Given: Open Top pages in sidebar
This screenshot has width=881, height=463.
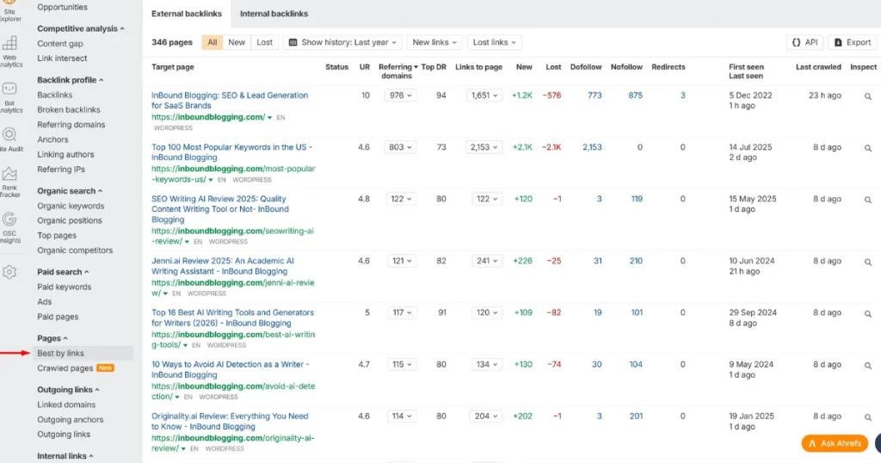Looking at the screenshot, I should 57,236.
